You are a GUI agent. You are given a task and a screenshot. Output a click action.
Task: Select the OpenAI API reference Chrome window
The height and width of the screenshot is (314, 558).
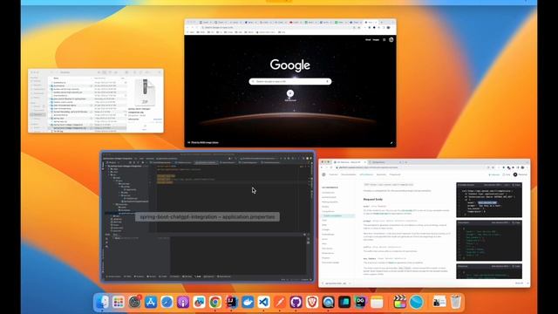(x=425, y=223)
